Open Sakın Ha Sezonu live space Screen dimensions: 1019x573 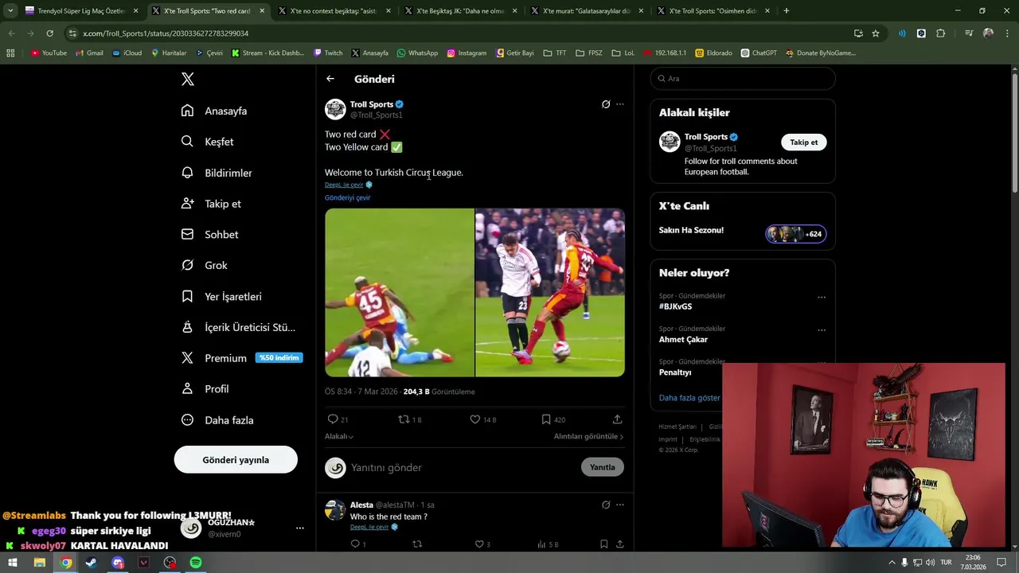[742, 231]
